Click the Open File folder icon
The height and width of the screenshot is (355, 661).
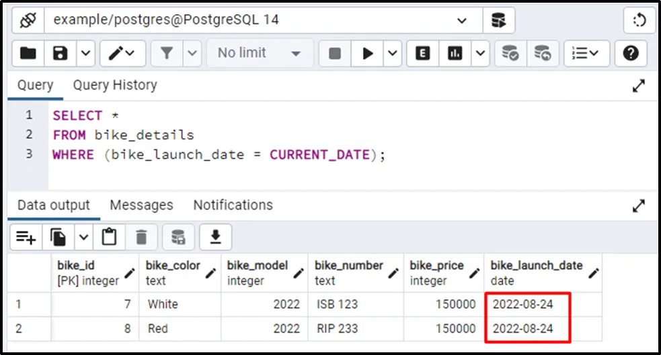[28, 53]
